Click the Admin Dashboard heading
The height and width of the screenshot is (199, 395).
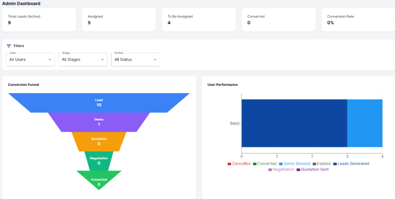click(x=21, y=4)
